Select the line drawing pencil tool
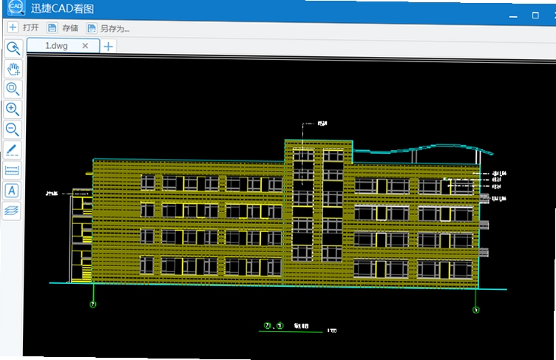The image size is (556, 360). pos(13,150)
